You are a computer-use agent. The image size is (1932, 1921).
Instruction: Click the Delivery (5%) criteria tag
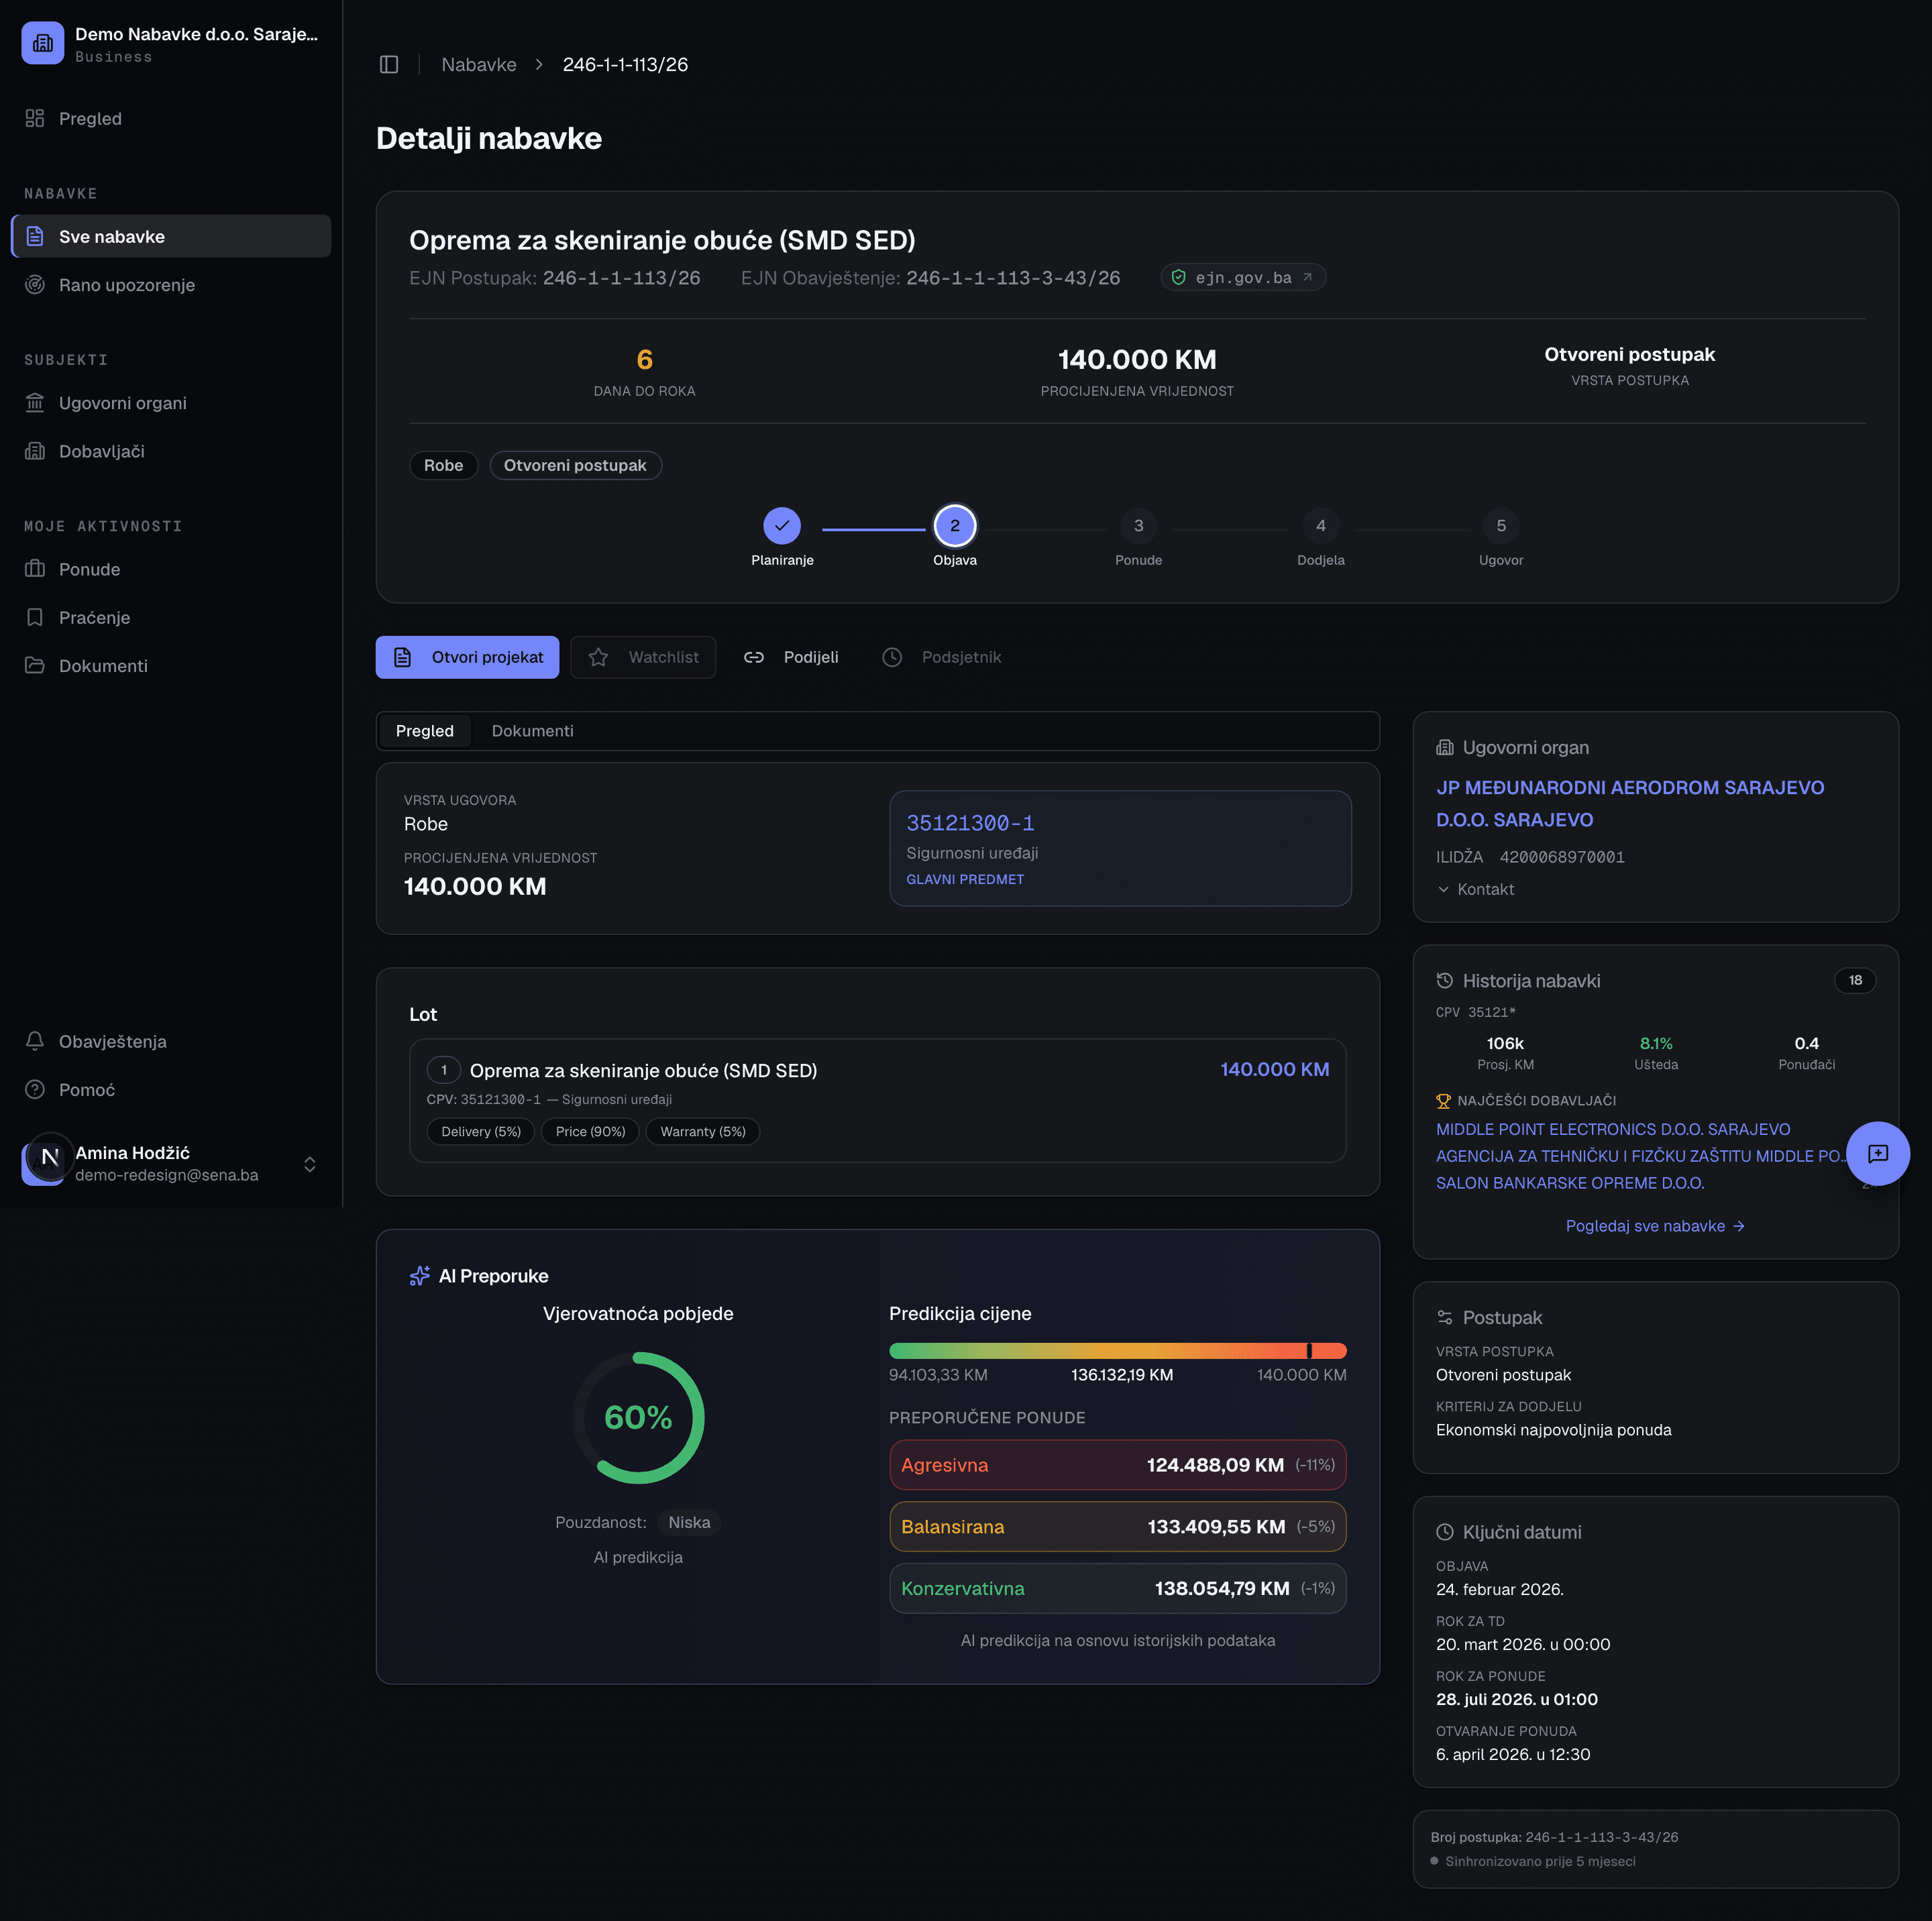click(x=481, y=1132)
